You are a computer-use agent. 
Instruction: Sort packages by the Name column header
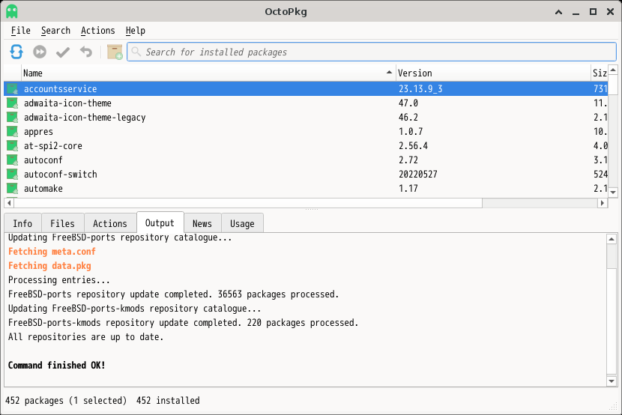[202, 73]
